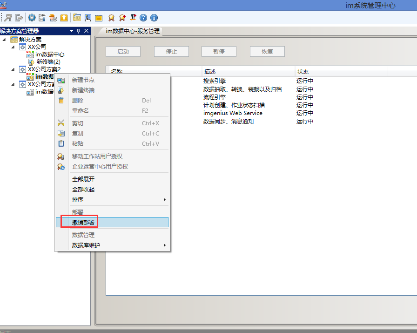Screen dimensions: 417x333
Task: Select 全部展开 in the context menu
Action: (x=83, y=179)
